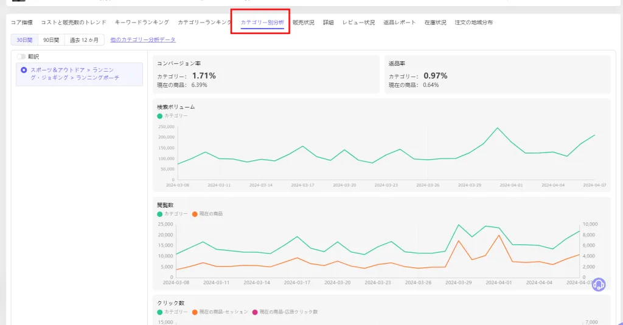Click the ランニングポーチ category path text
Image resolution: width=623 pixels, height=325 pixels.
98,78
